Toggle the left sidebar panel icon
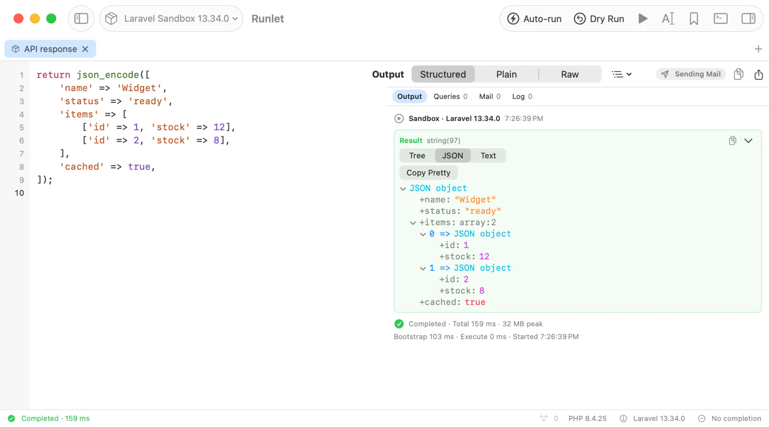The width and height of the screenshot is (769, 427). (x=81, y=19)
